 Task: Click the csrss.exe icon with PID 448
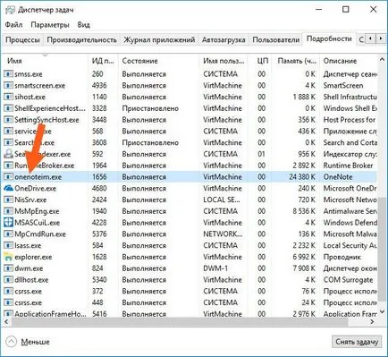(x=8, y=302)
